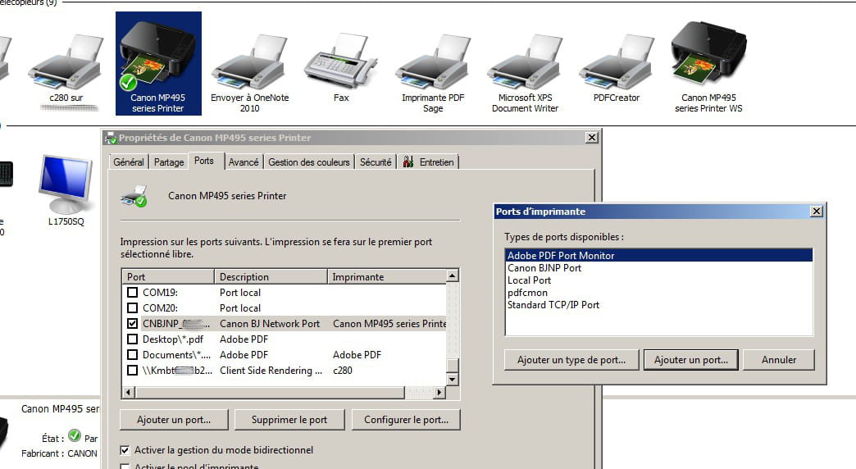Click the port list horizontal scrollbar thumb
The image size is (856, 469).
[x=270, y=392]
